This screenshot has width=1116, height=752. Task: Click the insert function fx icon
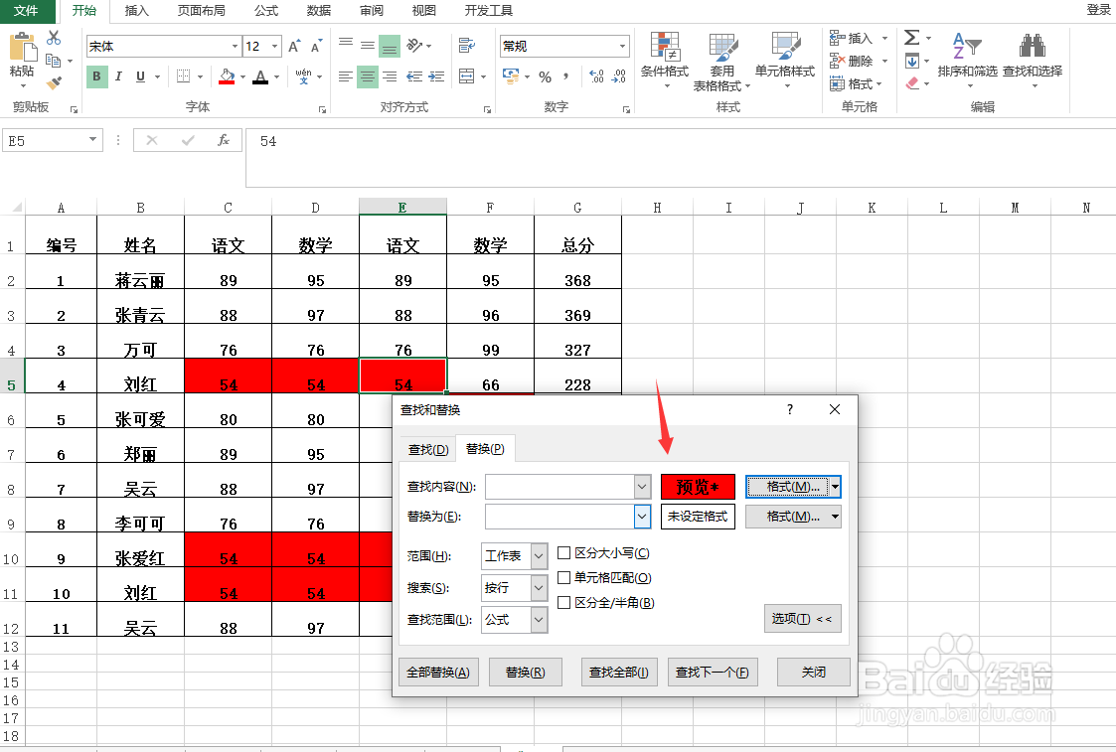[224, 140]
